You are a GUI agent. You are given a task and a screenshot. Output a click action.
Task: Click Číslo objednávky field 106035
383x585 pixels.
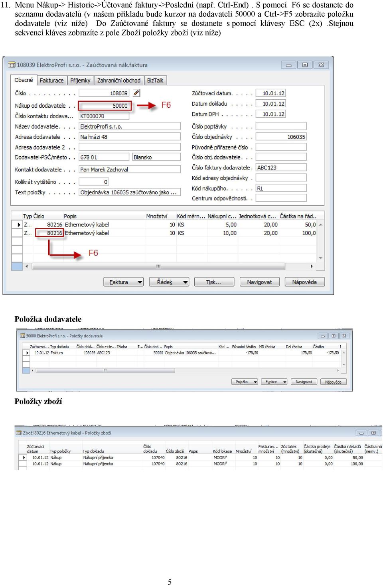[x=281, y=137]
